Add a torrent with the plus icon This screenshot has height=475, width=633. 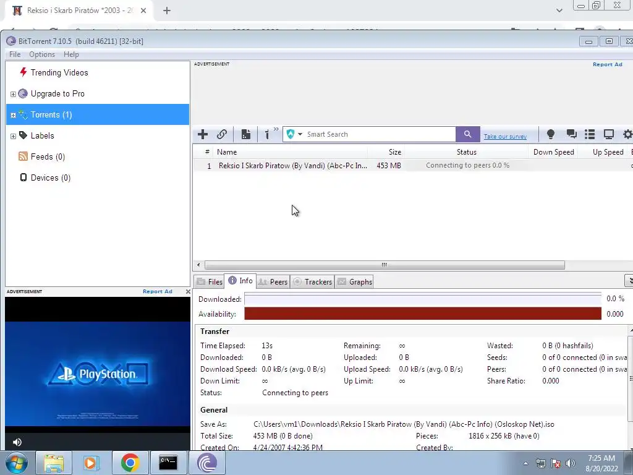pyautogui.click(x=203, y=134)
